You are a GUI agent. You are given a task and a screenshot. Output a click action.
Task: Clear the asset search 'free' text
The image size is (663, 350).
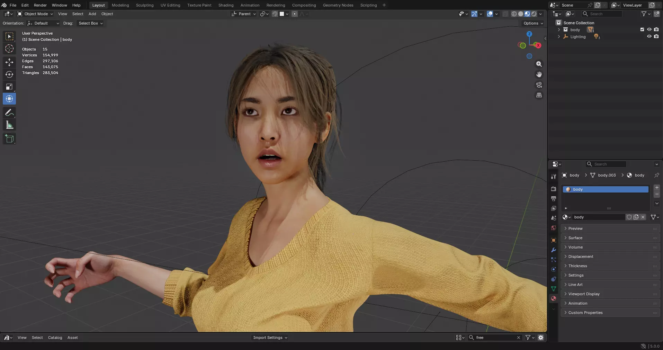click(x=519, y=338)
